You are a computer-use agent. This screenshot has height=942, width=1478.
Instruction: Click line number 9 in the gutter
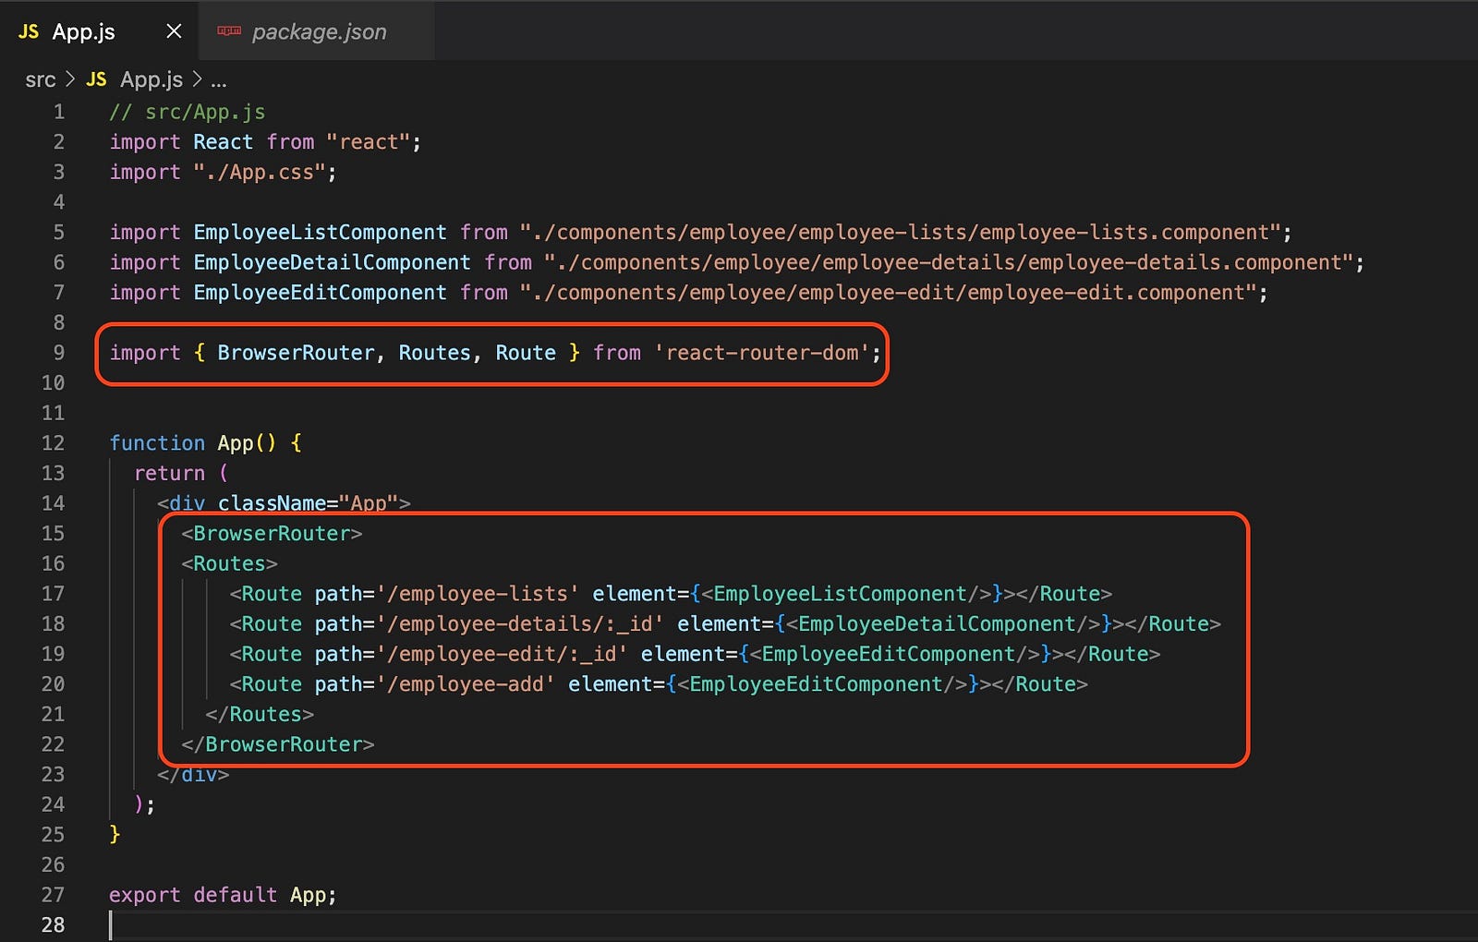point(59,353)
